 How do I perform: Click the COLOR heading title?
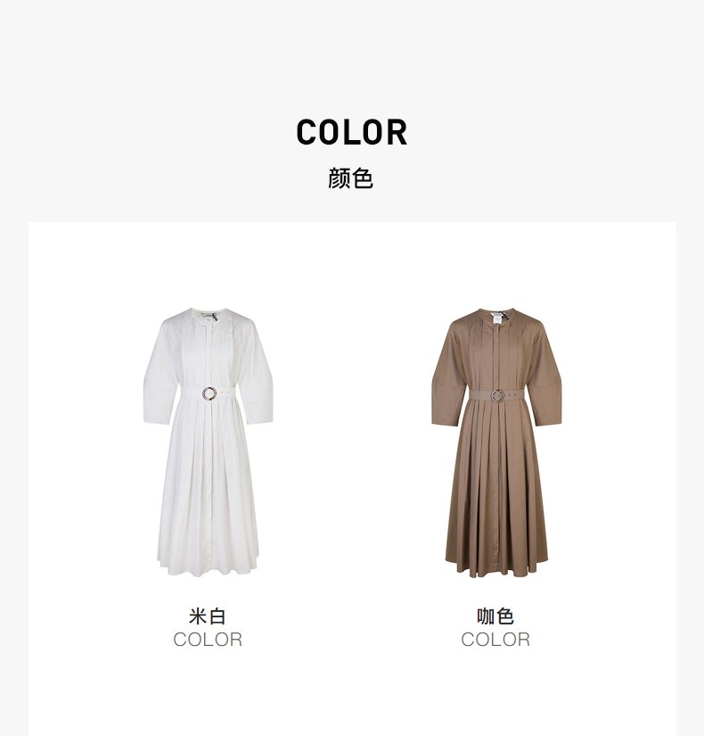coord(352,132)
